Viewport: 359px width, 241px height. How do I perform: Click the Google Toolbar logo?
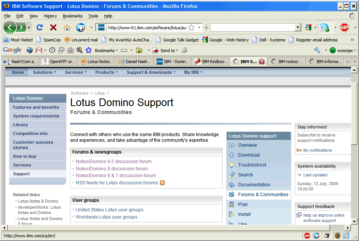[12, 50]
